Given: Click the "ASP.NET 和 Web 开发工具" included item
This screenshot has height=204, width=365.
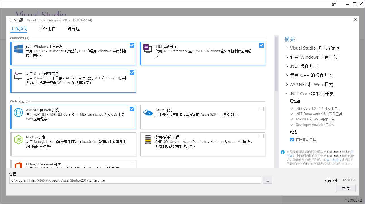Looking at the screenshot, I should [315, 119].
